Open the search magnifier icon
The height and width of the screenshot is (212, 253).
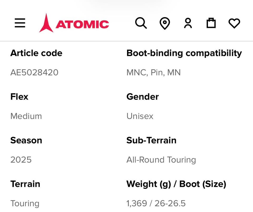coord(141,23)
